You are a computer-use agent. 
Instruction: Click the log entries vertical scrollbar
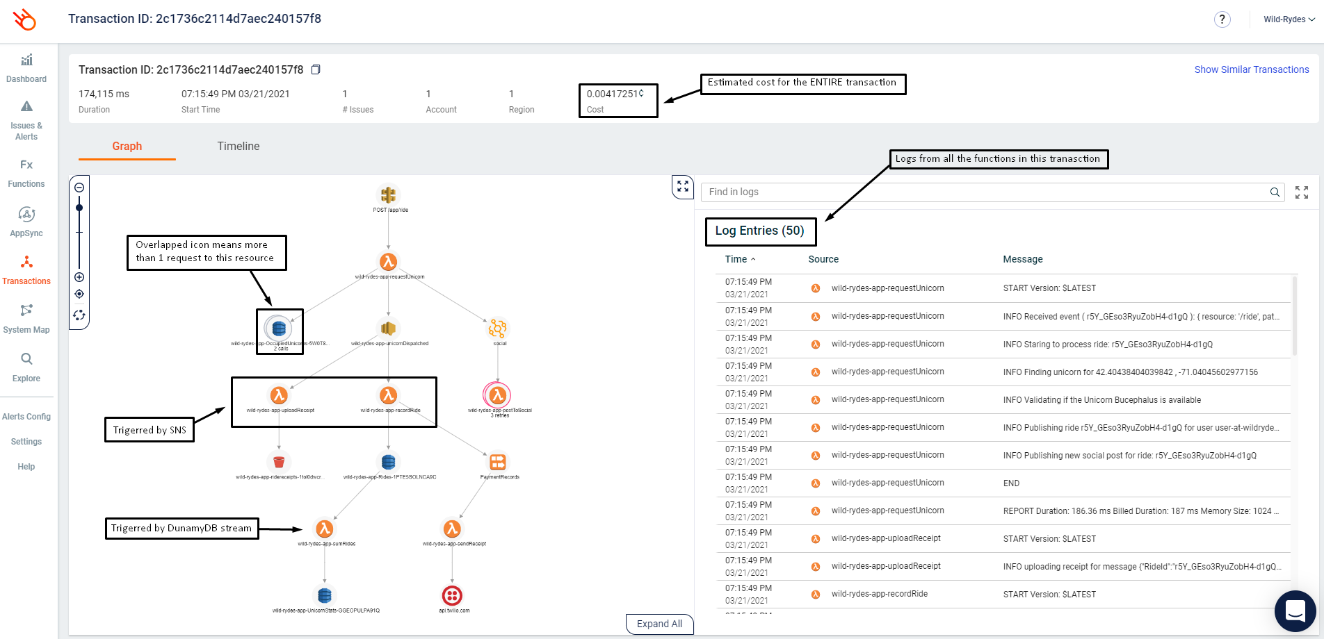(x=1295, y=316)
